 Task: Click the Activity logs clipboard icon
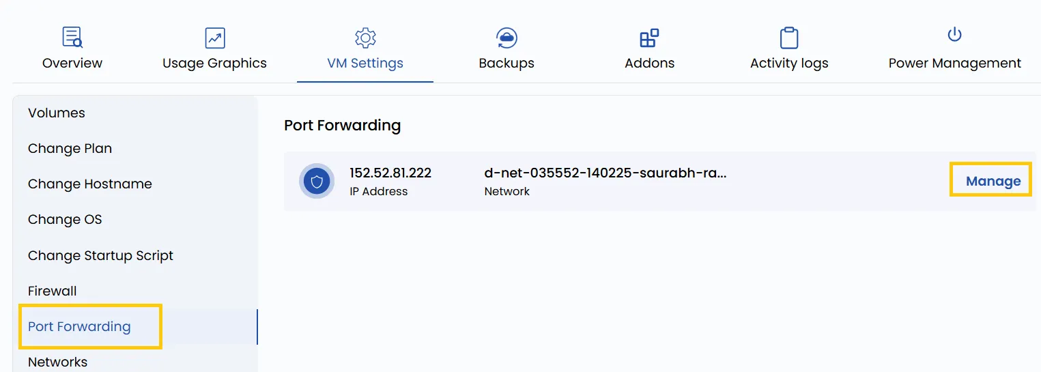click(x=789, y=38)
